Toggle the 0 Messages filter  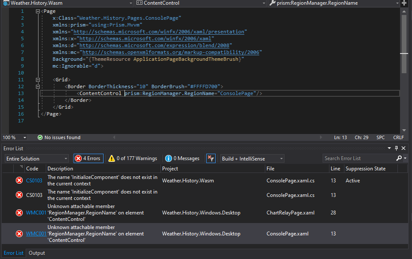click(182, 158)
